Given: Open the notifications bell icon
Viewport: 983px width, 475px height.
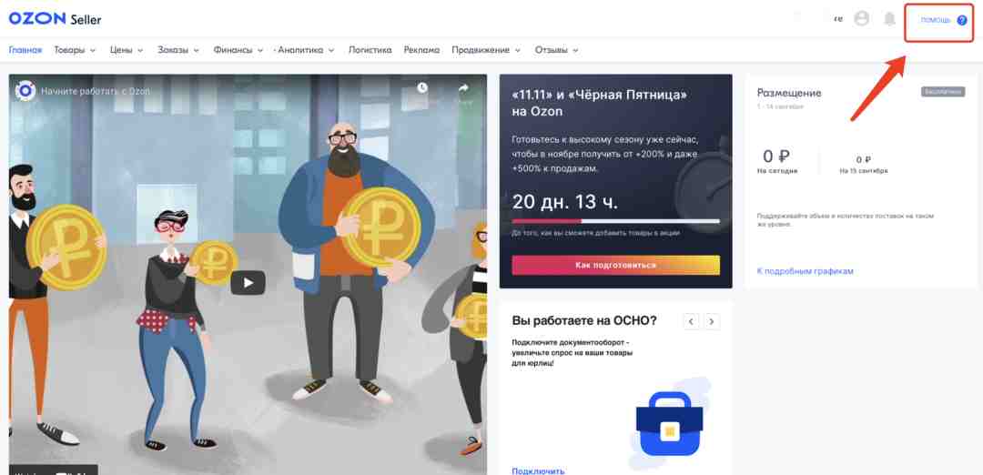Looking at the screenshot, I should pos(889,19).
